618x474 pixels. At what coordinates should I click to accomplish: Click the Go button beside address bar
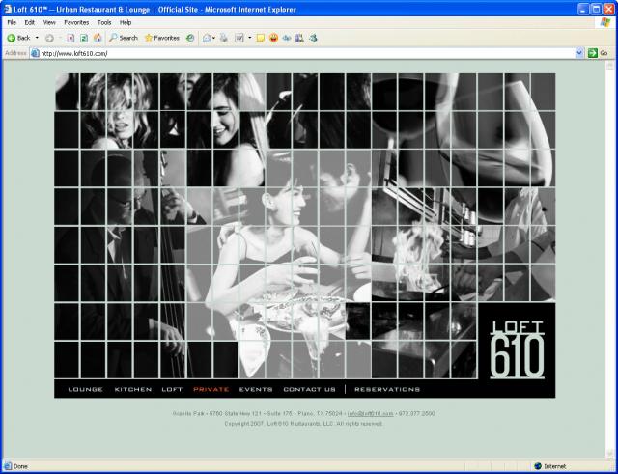click(598, 53)
